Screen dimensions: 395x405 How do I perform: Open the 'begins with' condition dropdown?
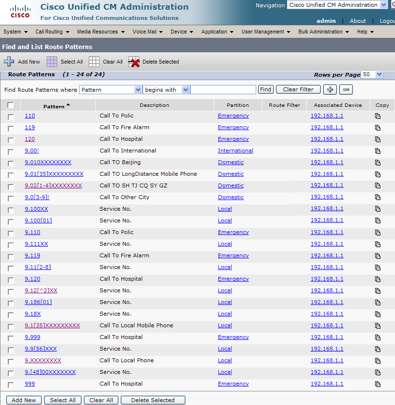[x=166, y=90]
